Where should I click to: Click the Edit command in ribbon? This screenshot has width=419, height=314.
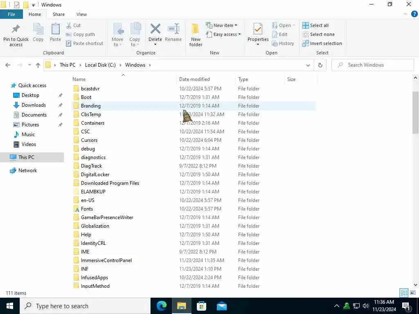click(279, 34)
